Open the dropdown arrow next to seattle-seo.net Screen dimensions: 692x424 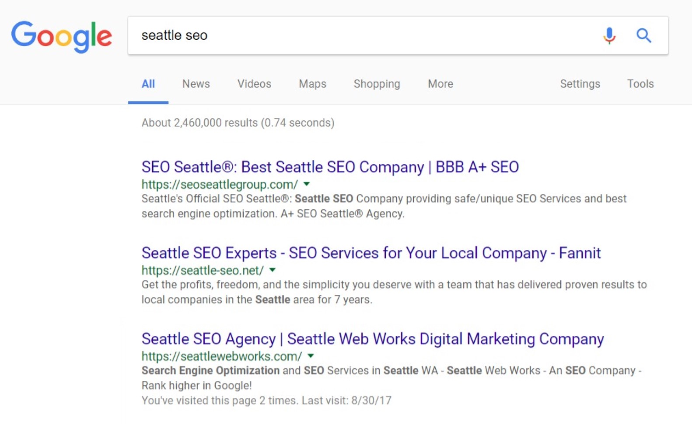coord(273,270)
